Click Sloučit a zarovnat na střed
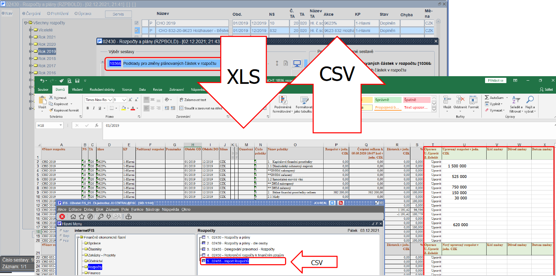The image size is (556, 276). pos(201,108)
